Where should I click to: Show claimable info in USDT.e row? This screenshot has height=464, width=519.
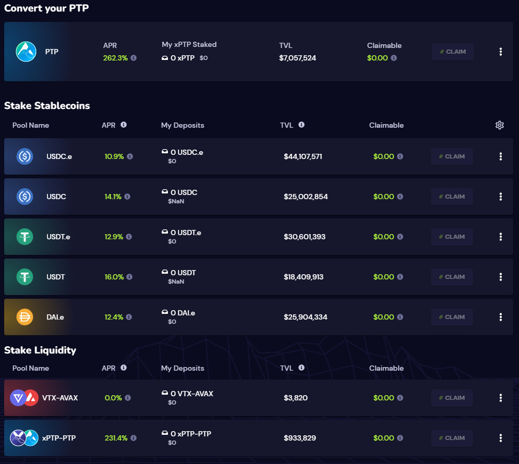point(400,237)
